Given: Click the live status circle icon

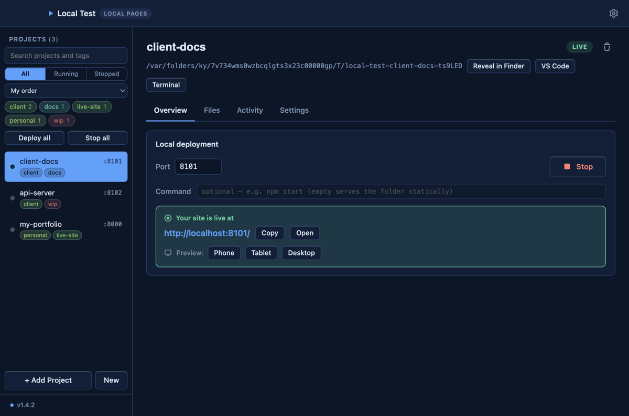Looking at the screenshot, I should 168,218.
